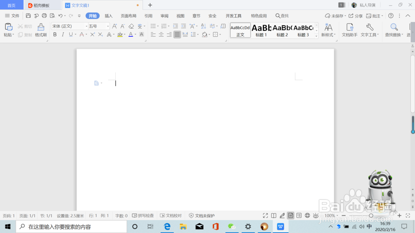Viewport: 415px width, 233px height.
Task: Decrease paragraph indent
Action: coord(176,26)
